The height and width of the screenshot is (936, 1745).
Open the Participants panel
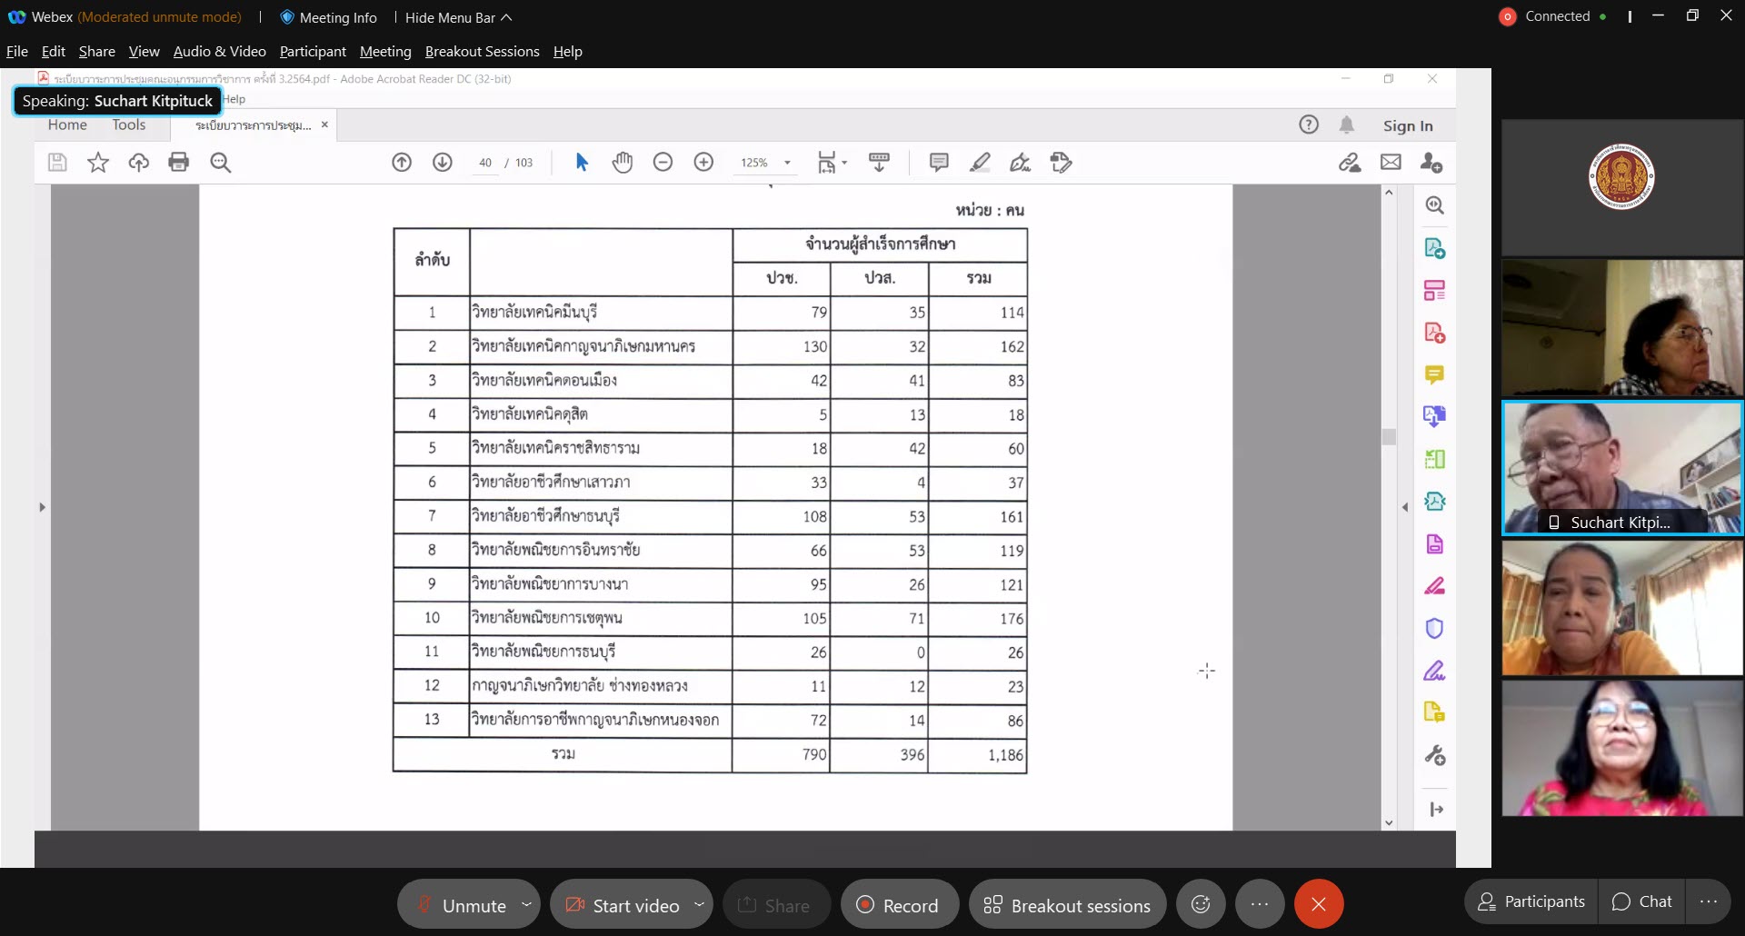[1531, 901]
